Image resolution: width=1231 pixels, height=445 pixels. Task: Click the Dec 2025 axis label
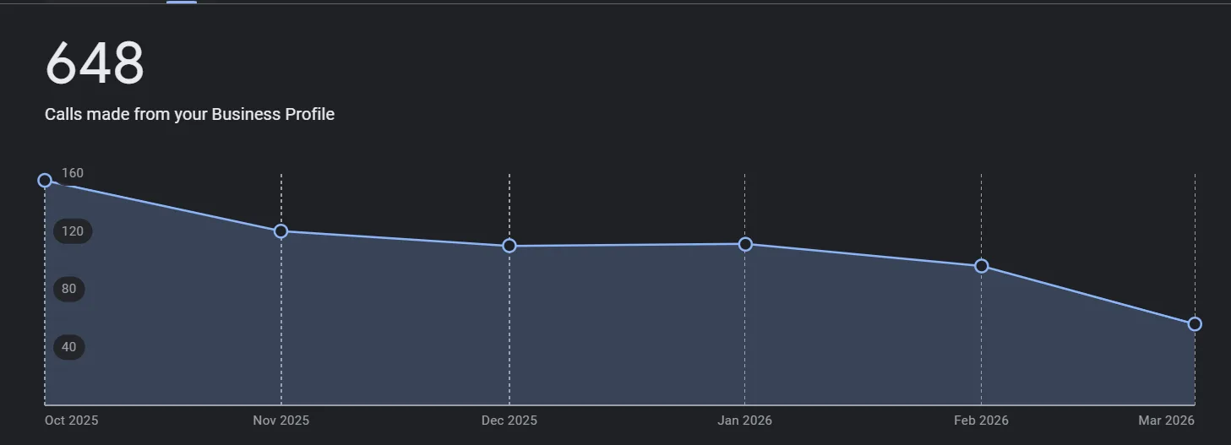(x=509, y=421)
